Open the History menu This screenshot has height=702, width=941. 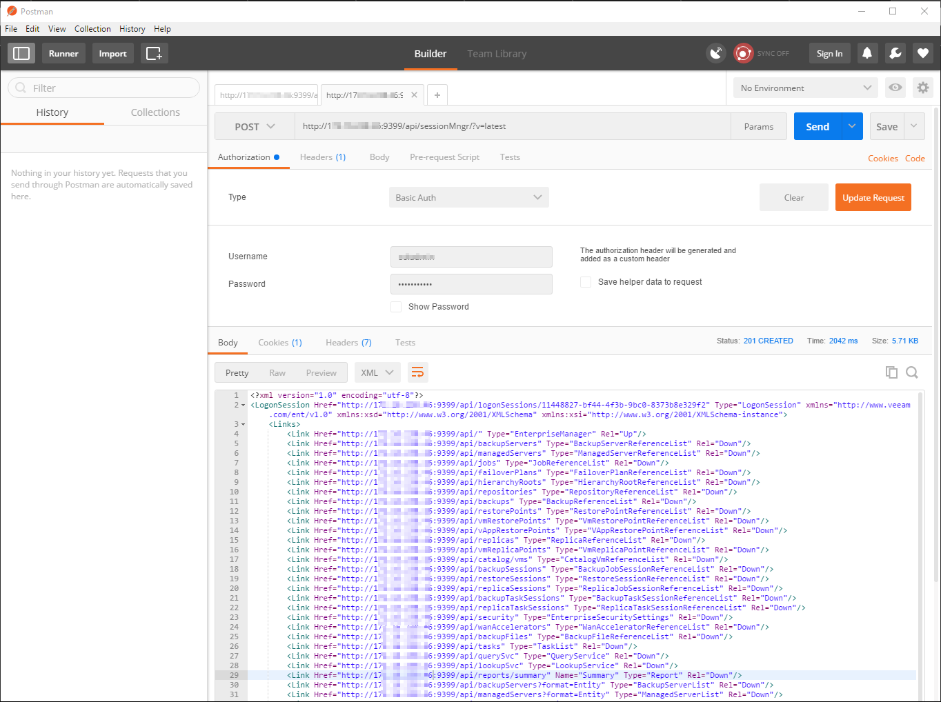click(x=132, y=29)
